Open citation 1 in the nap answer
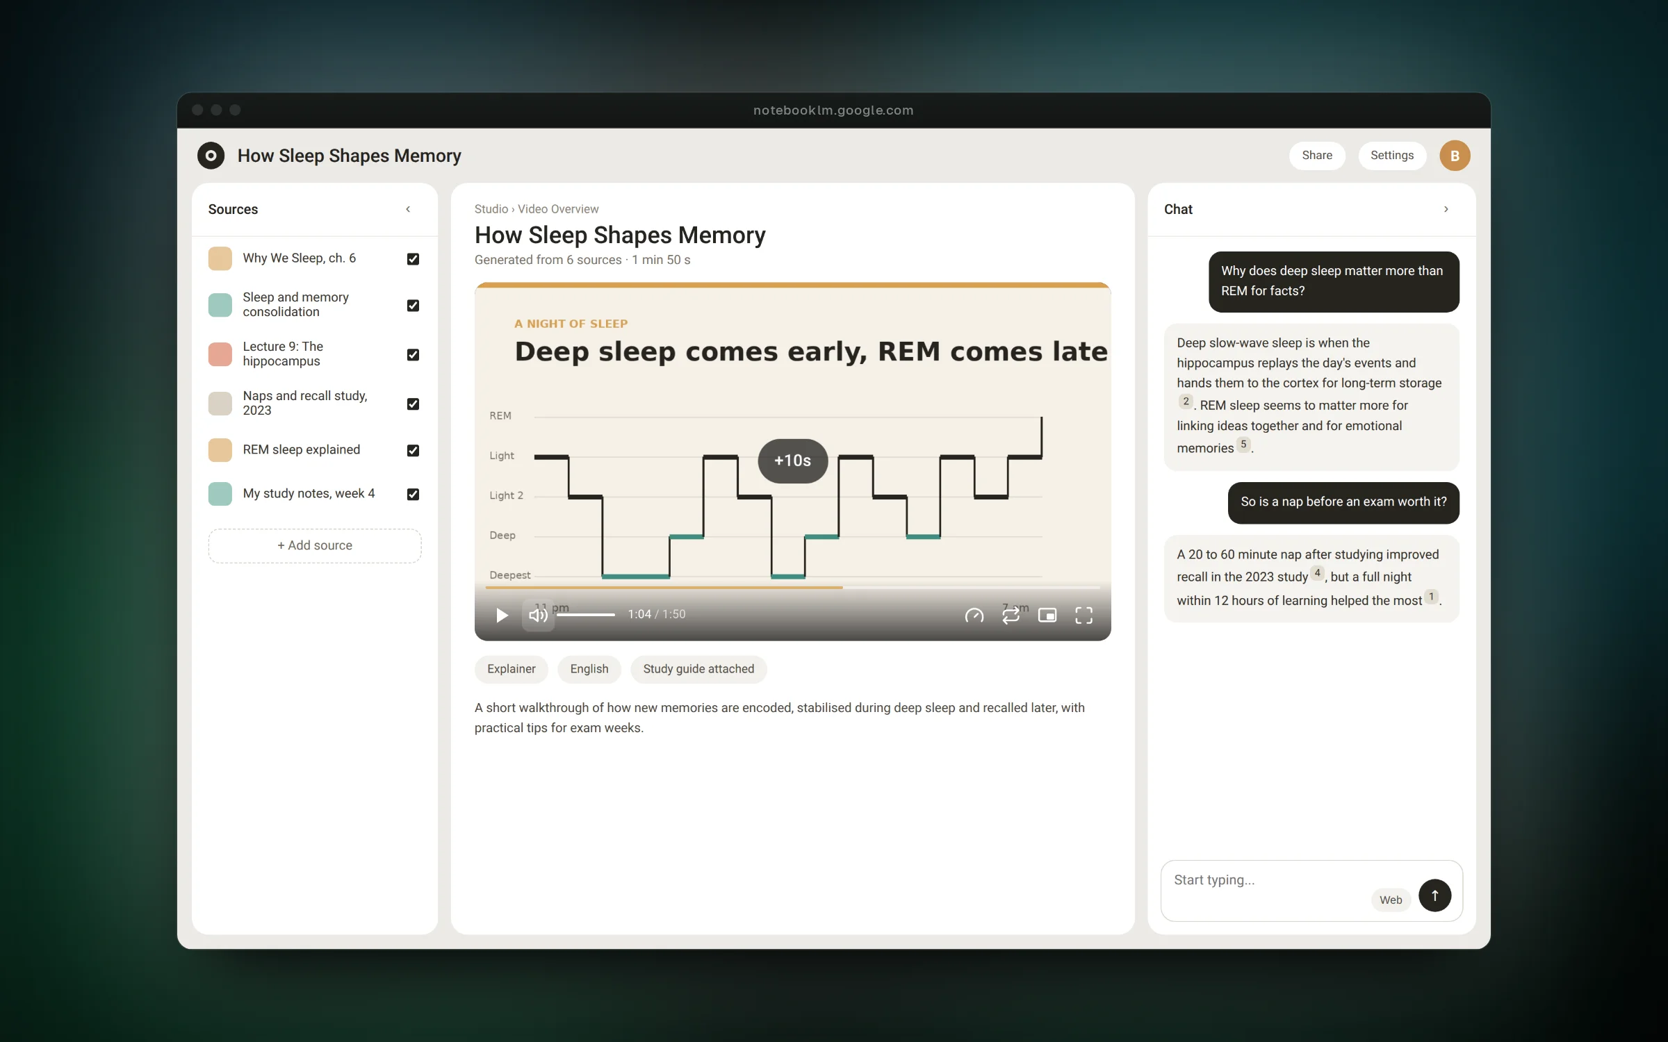 1431,597
